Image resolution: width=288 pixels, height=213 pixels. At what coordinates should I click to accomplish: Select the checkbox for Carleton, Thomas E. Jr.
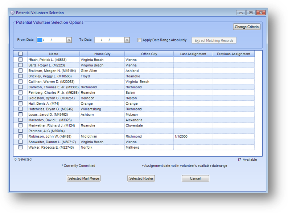click(20, 87)
